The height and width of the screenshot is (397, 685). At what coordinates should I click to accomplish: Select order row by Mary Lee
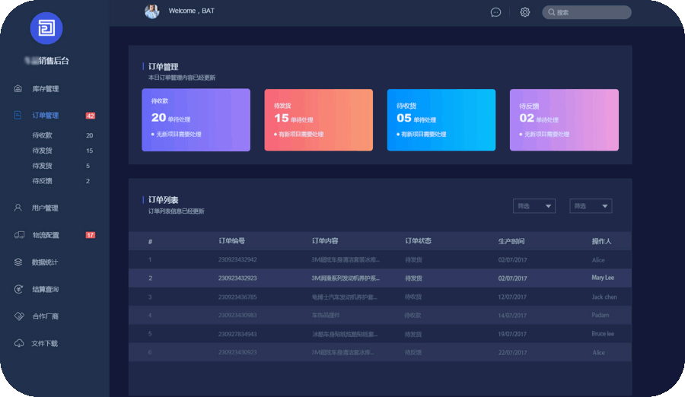380,278
